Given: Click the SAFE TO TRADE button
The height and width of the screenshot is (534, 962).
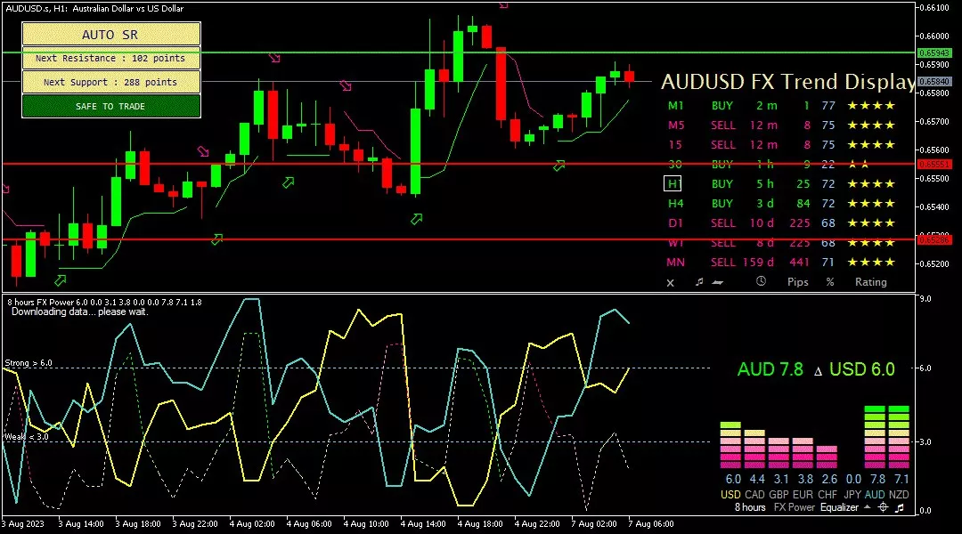Looking at the screenshot, I should [111, 106].
